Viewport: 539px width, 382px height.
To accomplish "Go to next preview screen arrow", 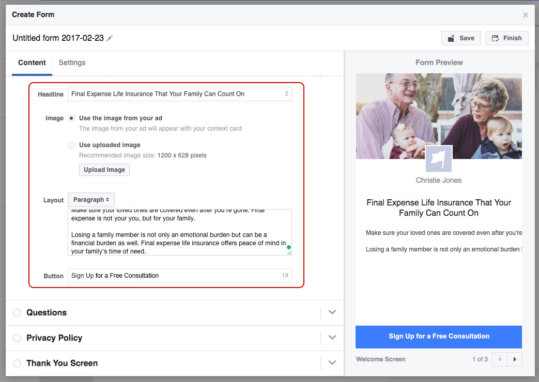I will tap(514, 359).
